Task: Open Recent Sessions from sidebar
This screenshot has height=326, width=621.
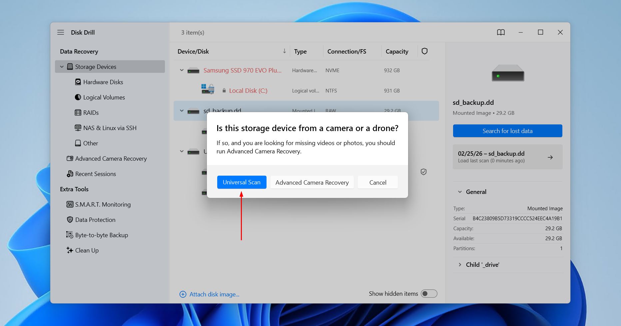Action: (95, 174)
